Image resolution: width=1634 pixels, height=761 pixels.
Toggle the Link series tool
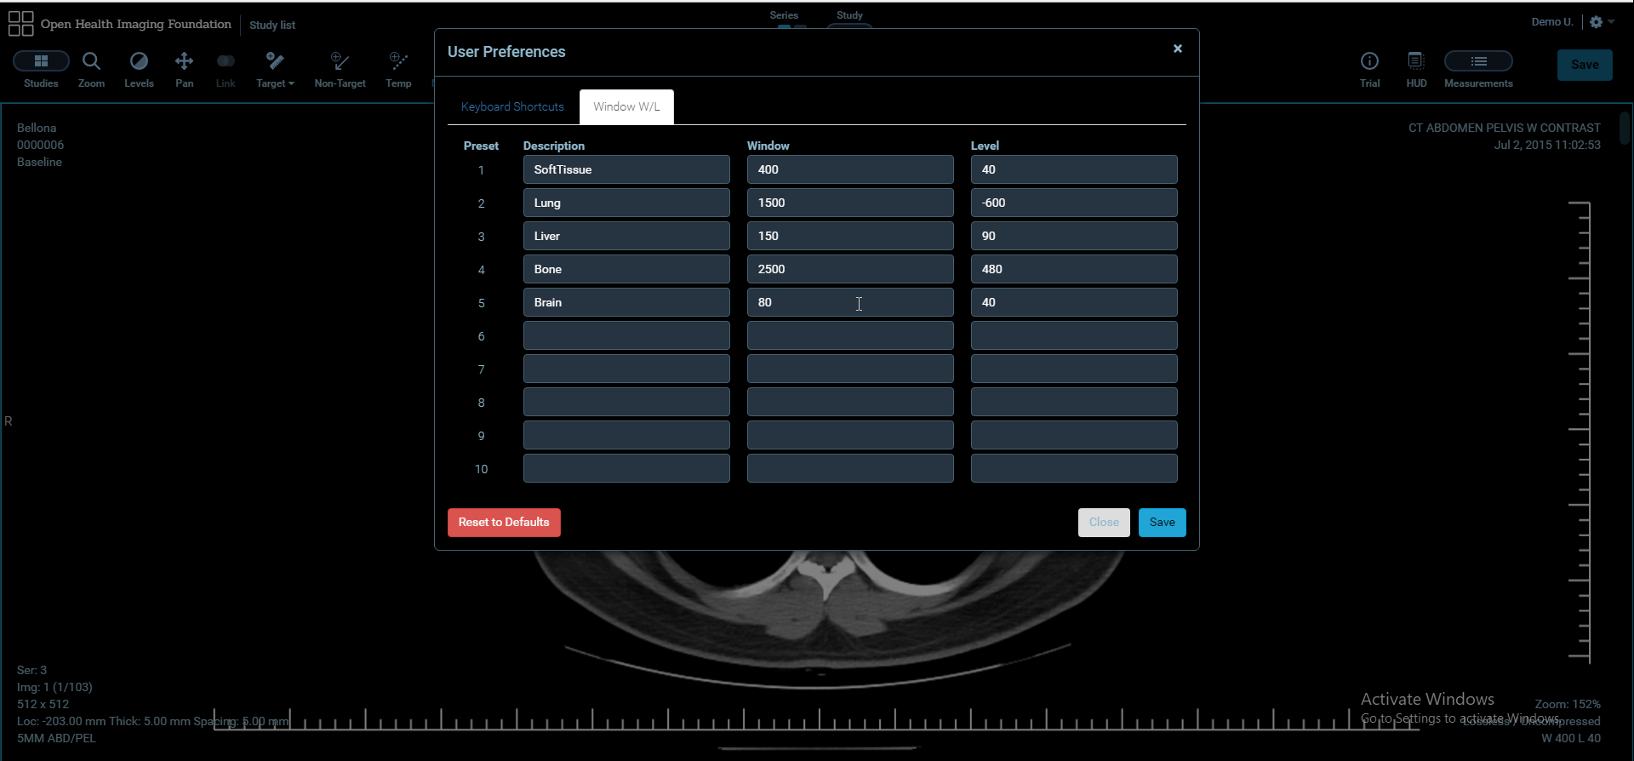click(226, 61)
